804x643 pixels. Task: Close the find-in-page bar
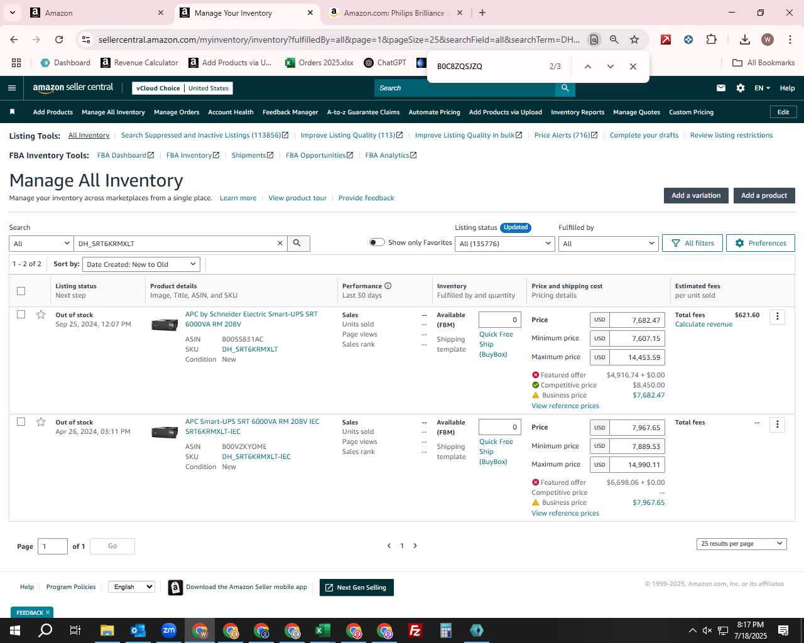633,67
